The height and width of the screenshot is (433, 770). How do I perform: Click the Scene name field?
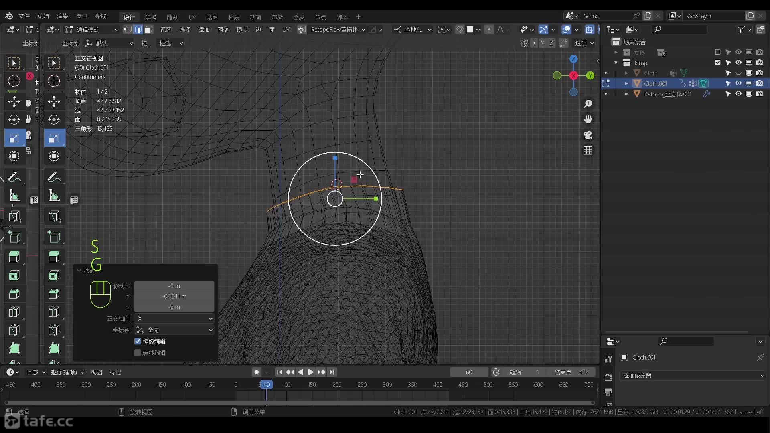tap(607, 16)
